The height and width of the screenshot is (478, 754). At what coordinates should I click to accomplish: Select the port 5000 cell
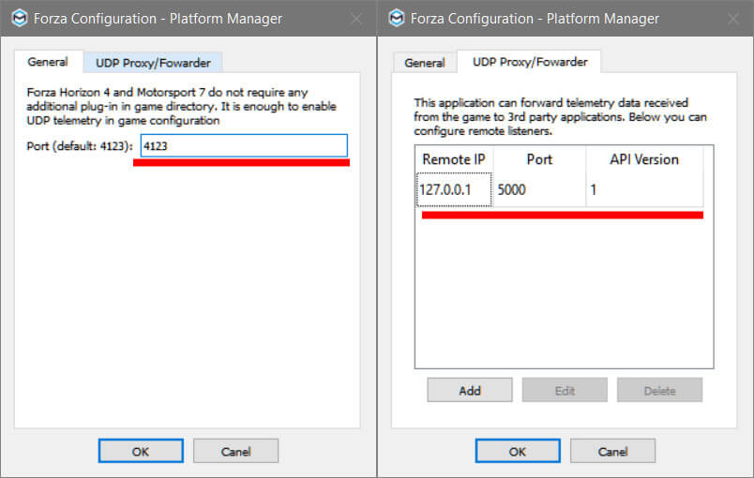pyautogui.click(x=539, y=189)
